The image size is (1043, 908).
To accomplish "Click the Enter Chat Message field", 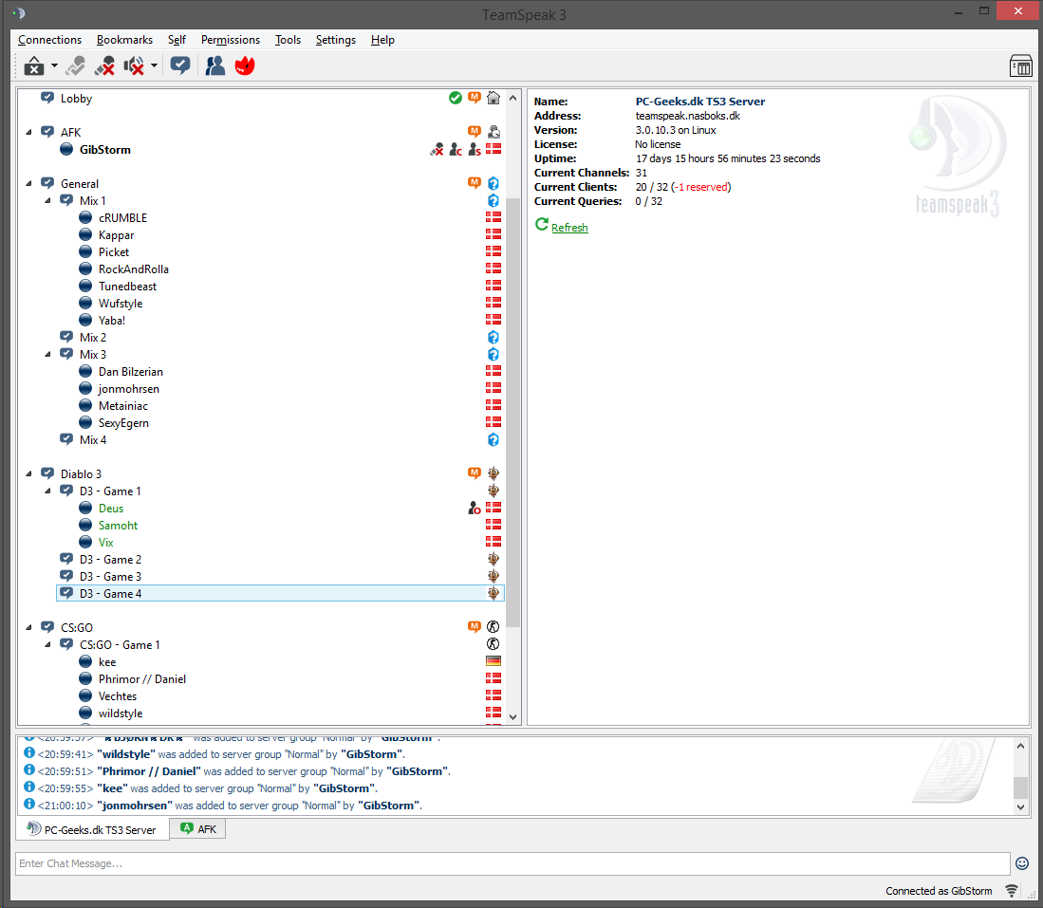I will tap(512, 863).
